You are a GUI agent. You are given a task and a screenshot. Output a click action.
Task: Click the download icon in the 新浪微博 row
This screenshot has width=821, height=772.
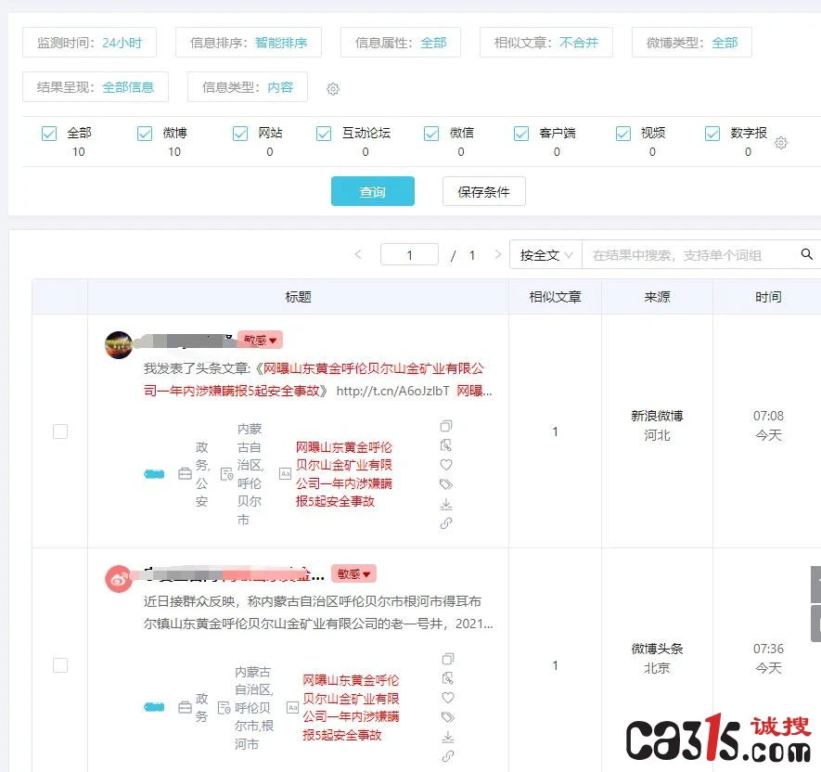[446, 504]
